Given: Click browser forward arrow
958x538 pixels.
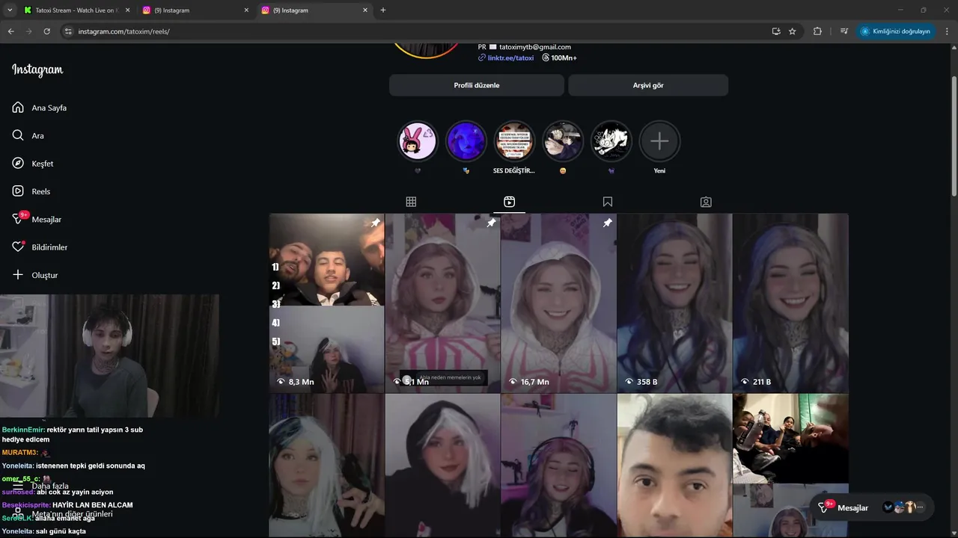Looking at the screenshot, I should point(28,31).
